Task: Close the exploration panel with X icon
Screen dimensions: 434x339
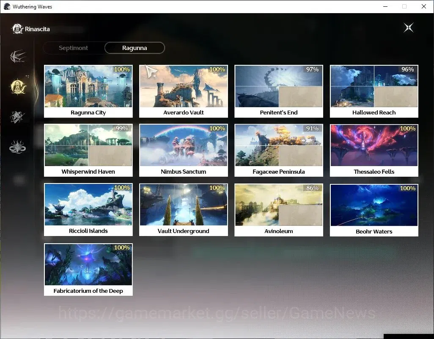Action: tap(408, 28)
